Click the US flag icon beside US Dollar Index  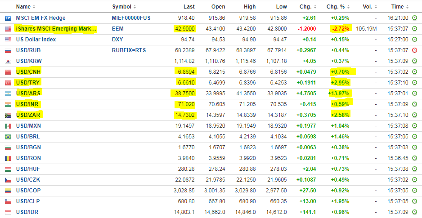pyautogui.click(x=8, y=40)
